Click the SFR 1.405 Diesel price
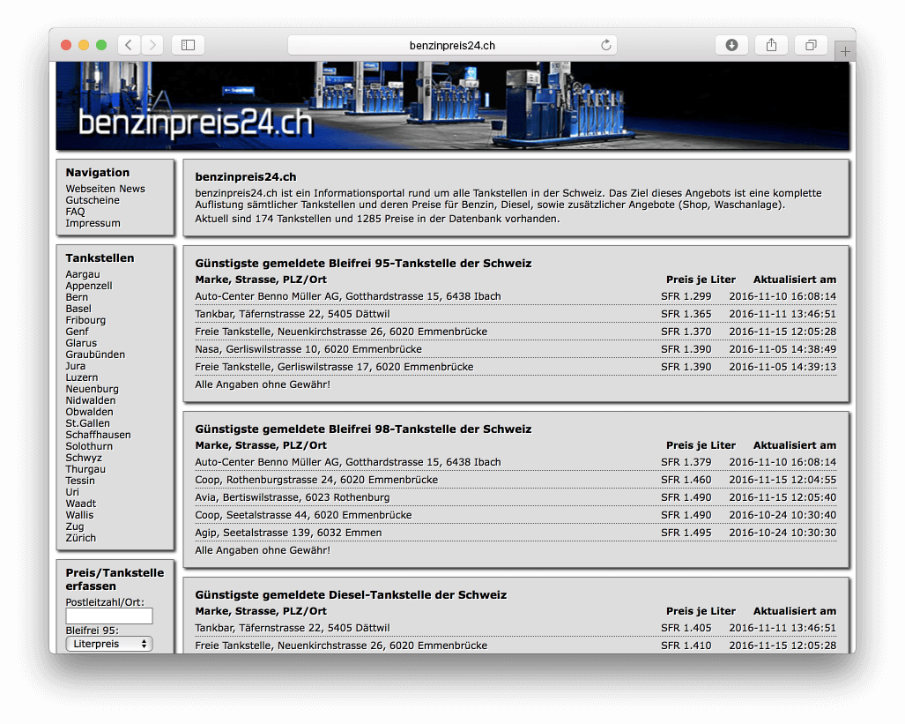This screenshot has width=905, height=724. [686, 628]
